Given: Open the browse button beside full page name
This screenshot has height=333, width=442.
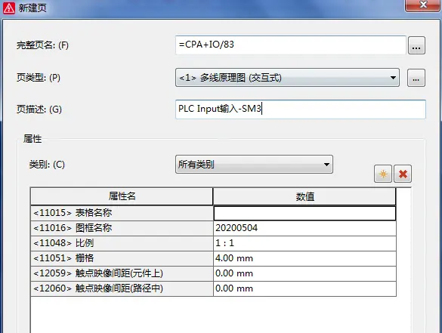Looking at the screenshot, I should tap(416, 45).
